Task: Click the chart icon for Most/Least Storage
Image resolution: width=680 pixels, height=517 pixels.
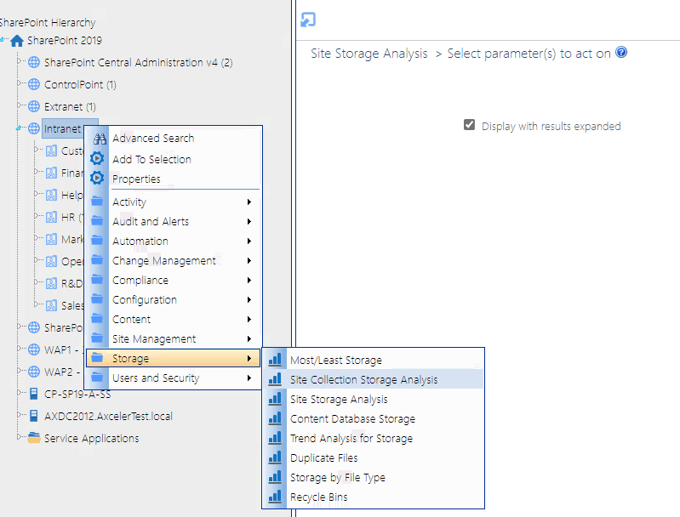Action: pos(275,360)
